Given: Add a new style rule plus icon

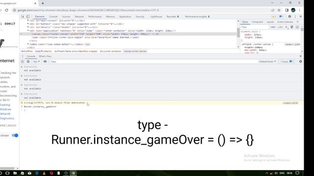Looking at the screenshot, I should pos(287,27).
